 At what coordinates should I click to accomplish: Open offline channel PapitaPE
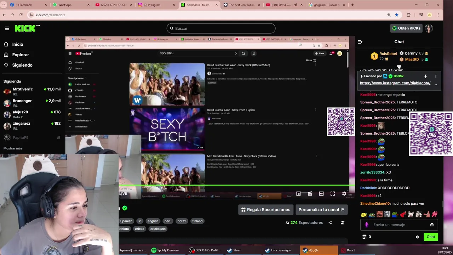click(x=32, y=137)
